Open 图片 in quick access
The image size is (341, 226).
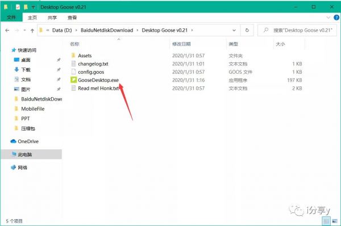coord(26,89)
